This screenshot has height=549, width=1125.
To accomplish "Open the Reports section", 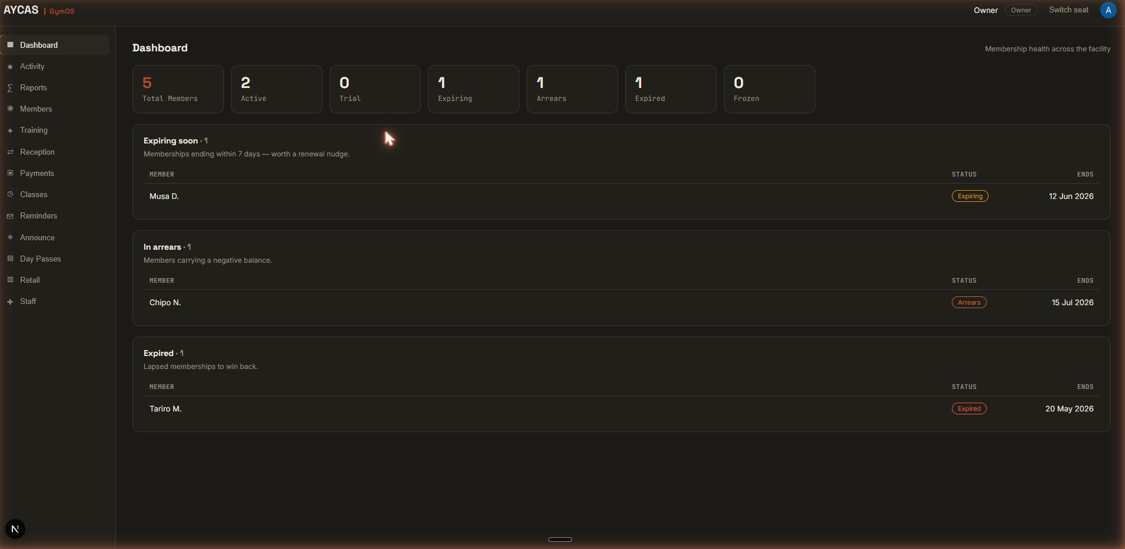I will (55, 87).
